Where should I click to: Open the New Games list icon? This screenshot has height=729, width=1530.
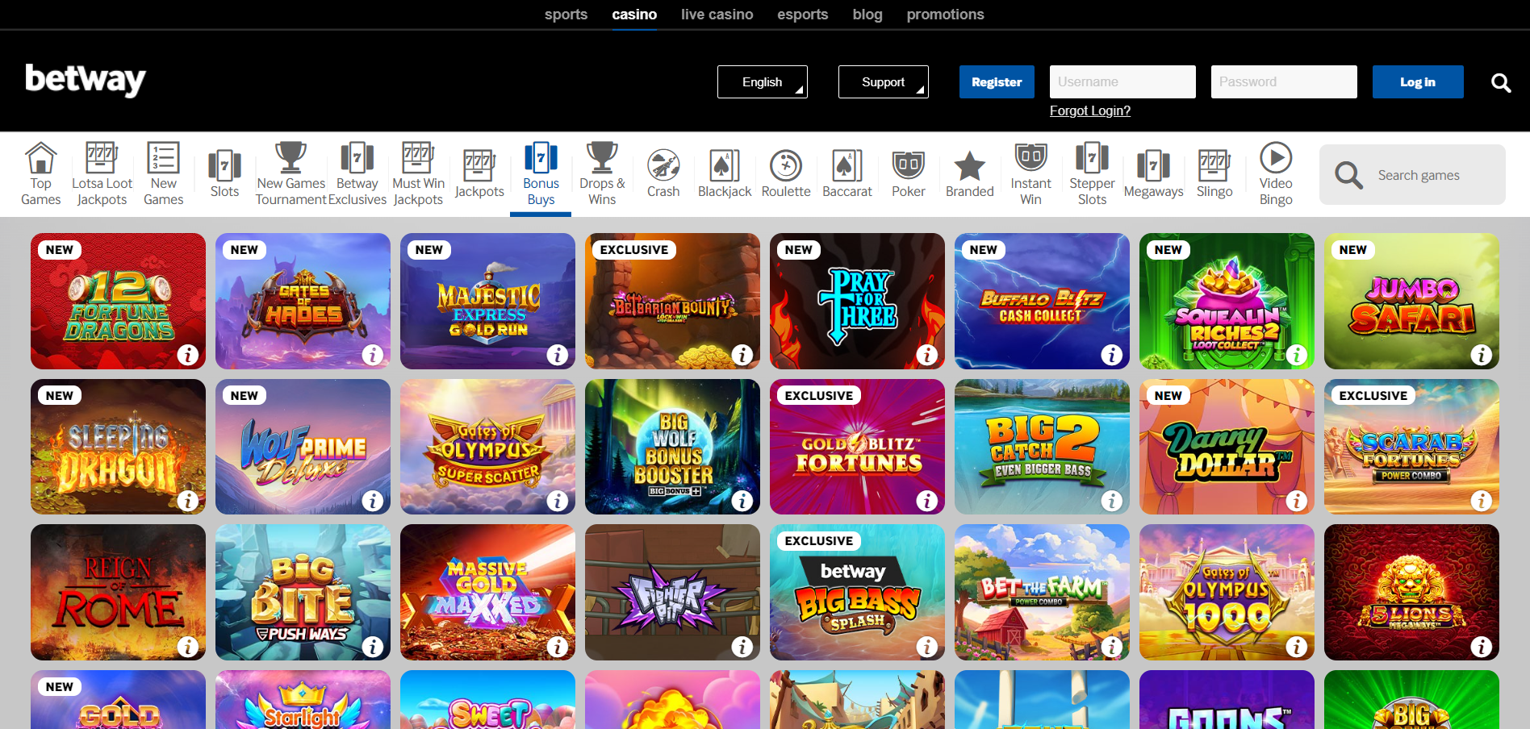[x=163, y=158]
